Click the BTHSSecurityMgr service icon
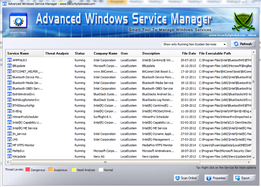261x187 pixels. (9, 105)
